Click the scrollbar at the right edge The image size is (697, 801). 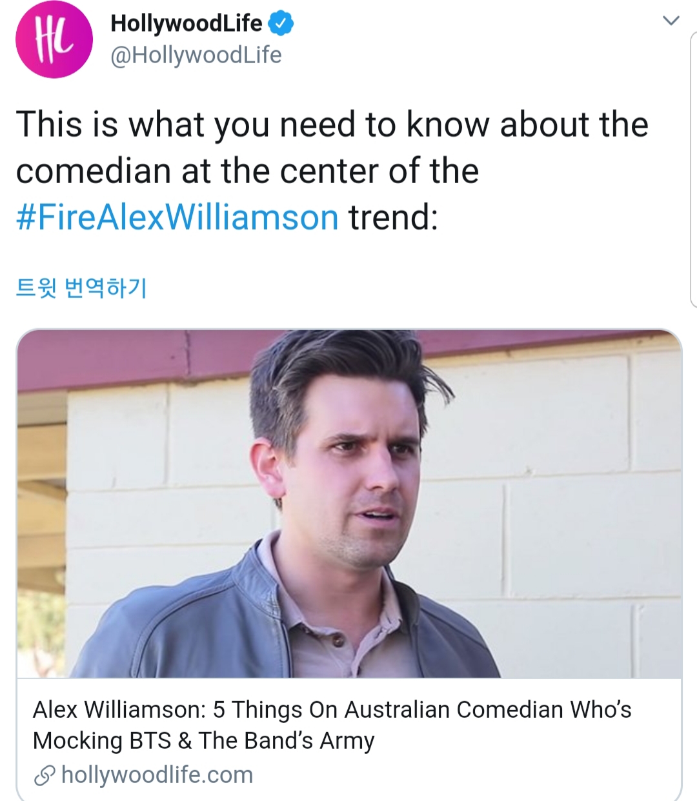tap(693, 168)
